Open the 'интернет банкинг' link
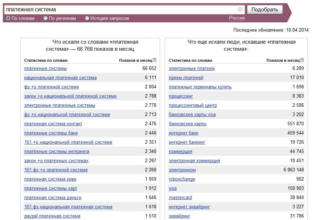 click(x=187, y=142)
